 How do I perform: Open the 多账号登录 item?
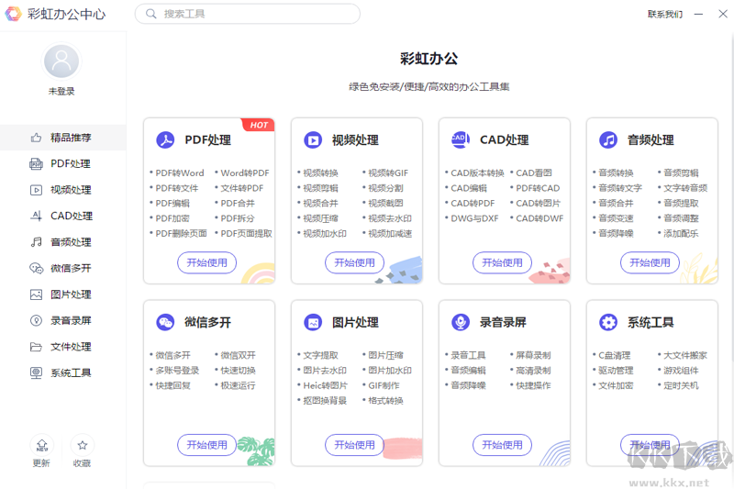(177, 370)
